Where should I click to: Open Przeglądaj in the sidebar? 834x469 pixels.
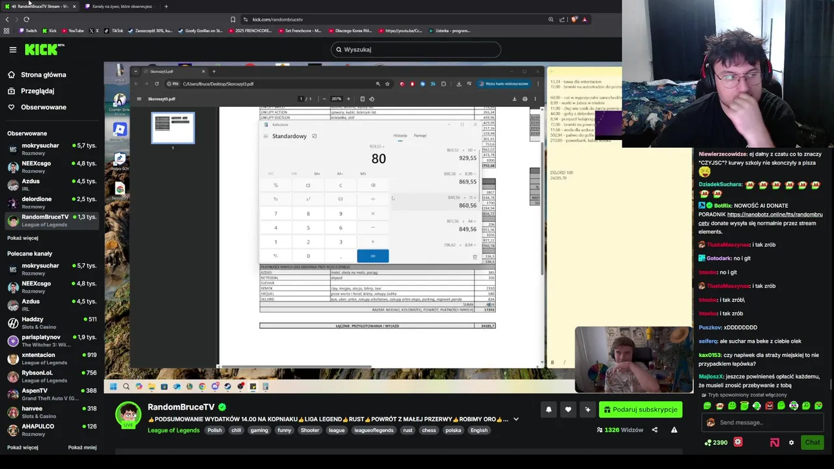[37, 91]
